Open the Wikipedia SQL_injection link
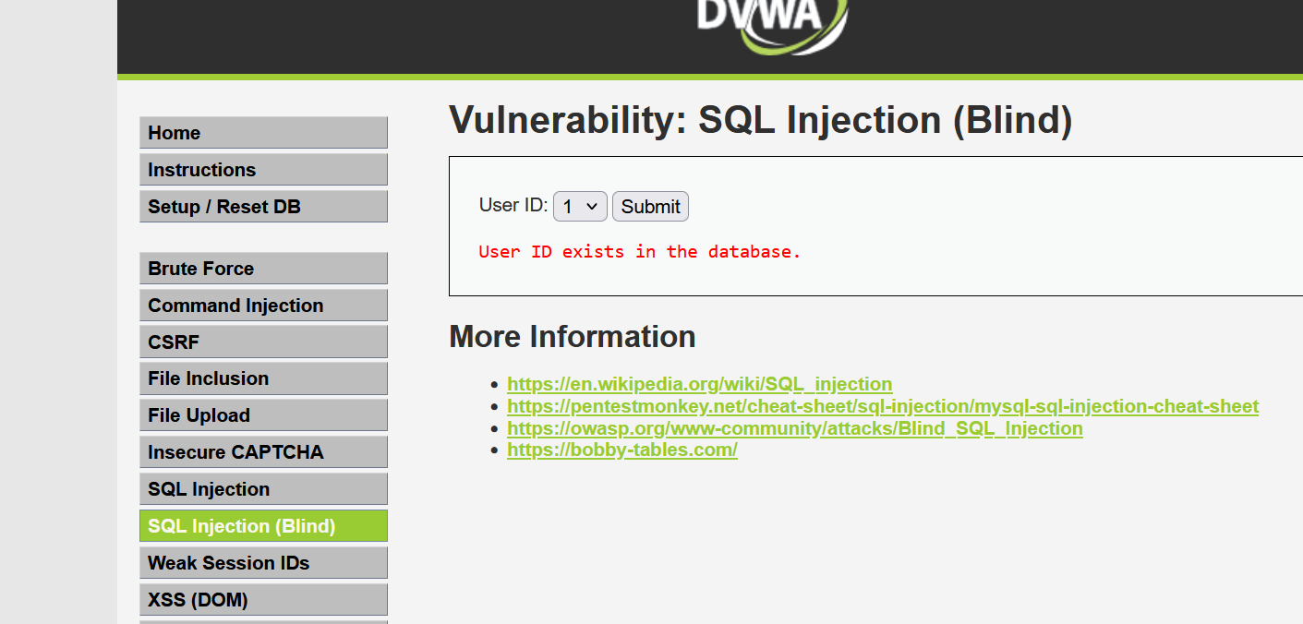 pyautogui.click(x=700, y=384)
